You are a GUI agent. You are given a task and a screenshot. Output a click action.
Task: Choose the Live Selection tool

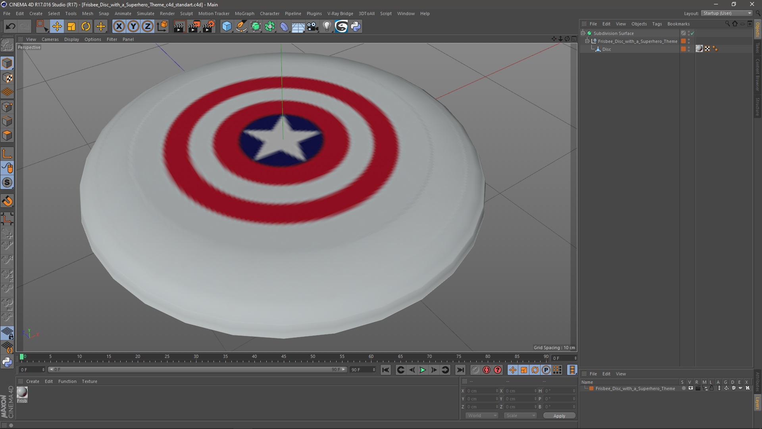coord(42,27)
